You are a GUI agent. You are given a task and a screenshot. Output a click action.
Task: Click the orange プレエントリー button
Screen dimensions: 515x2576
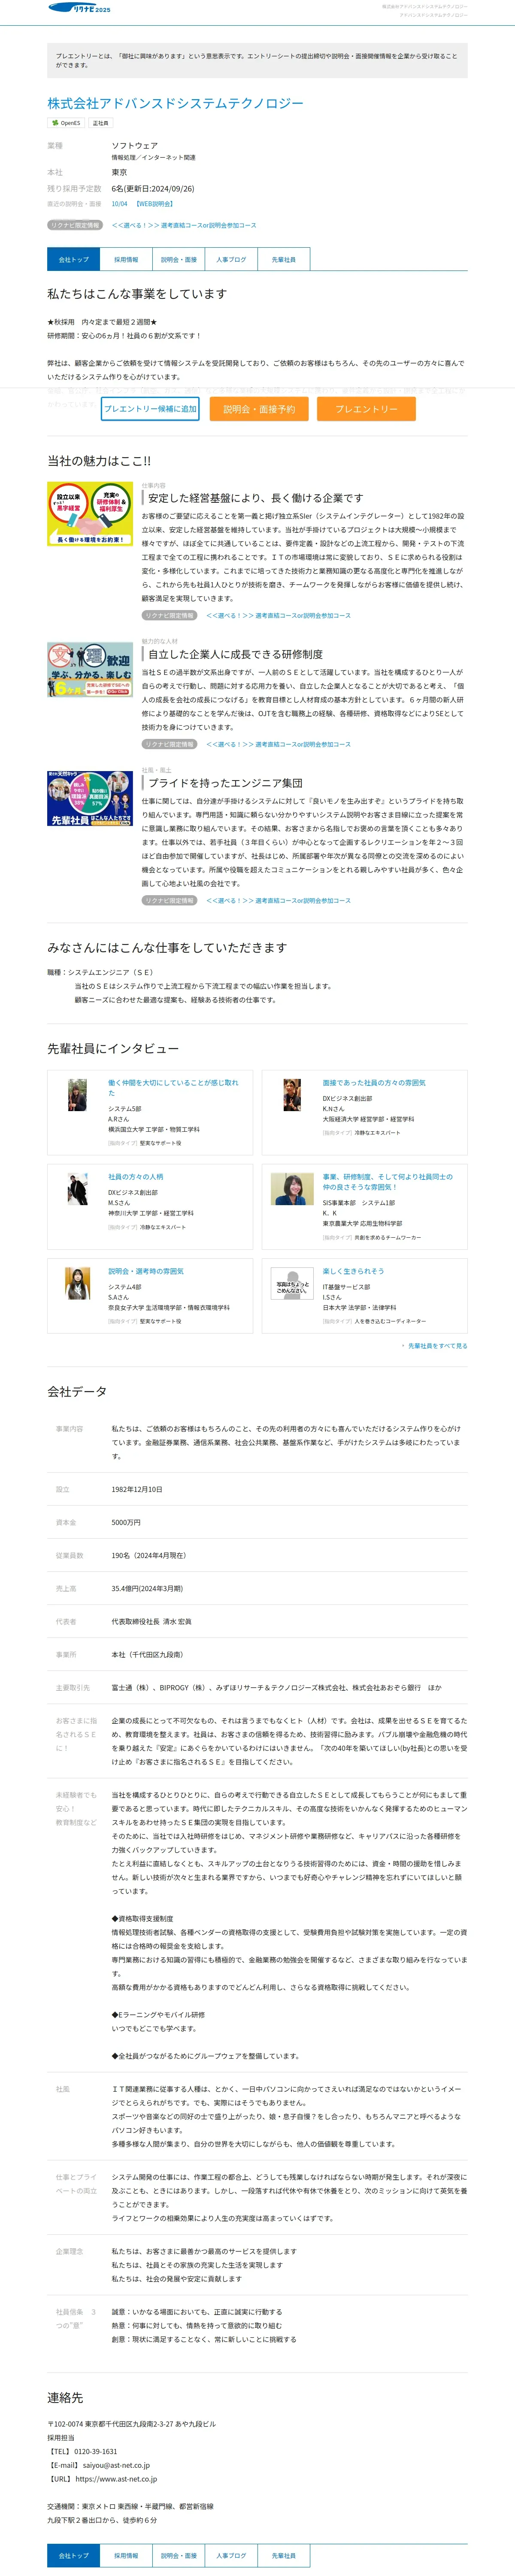click(366, 409)
